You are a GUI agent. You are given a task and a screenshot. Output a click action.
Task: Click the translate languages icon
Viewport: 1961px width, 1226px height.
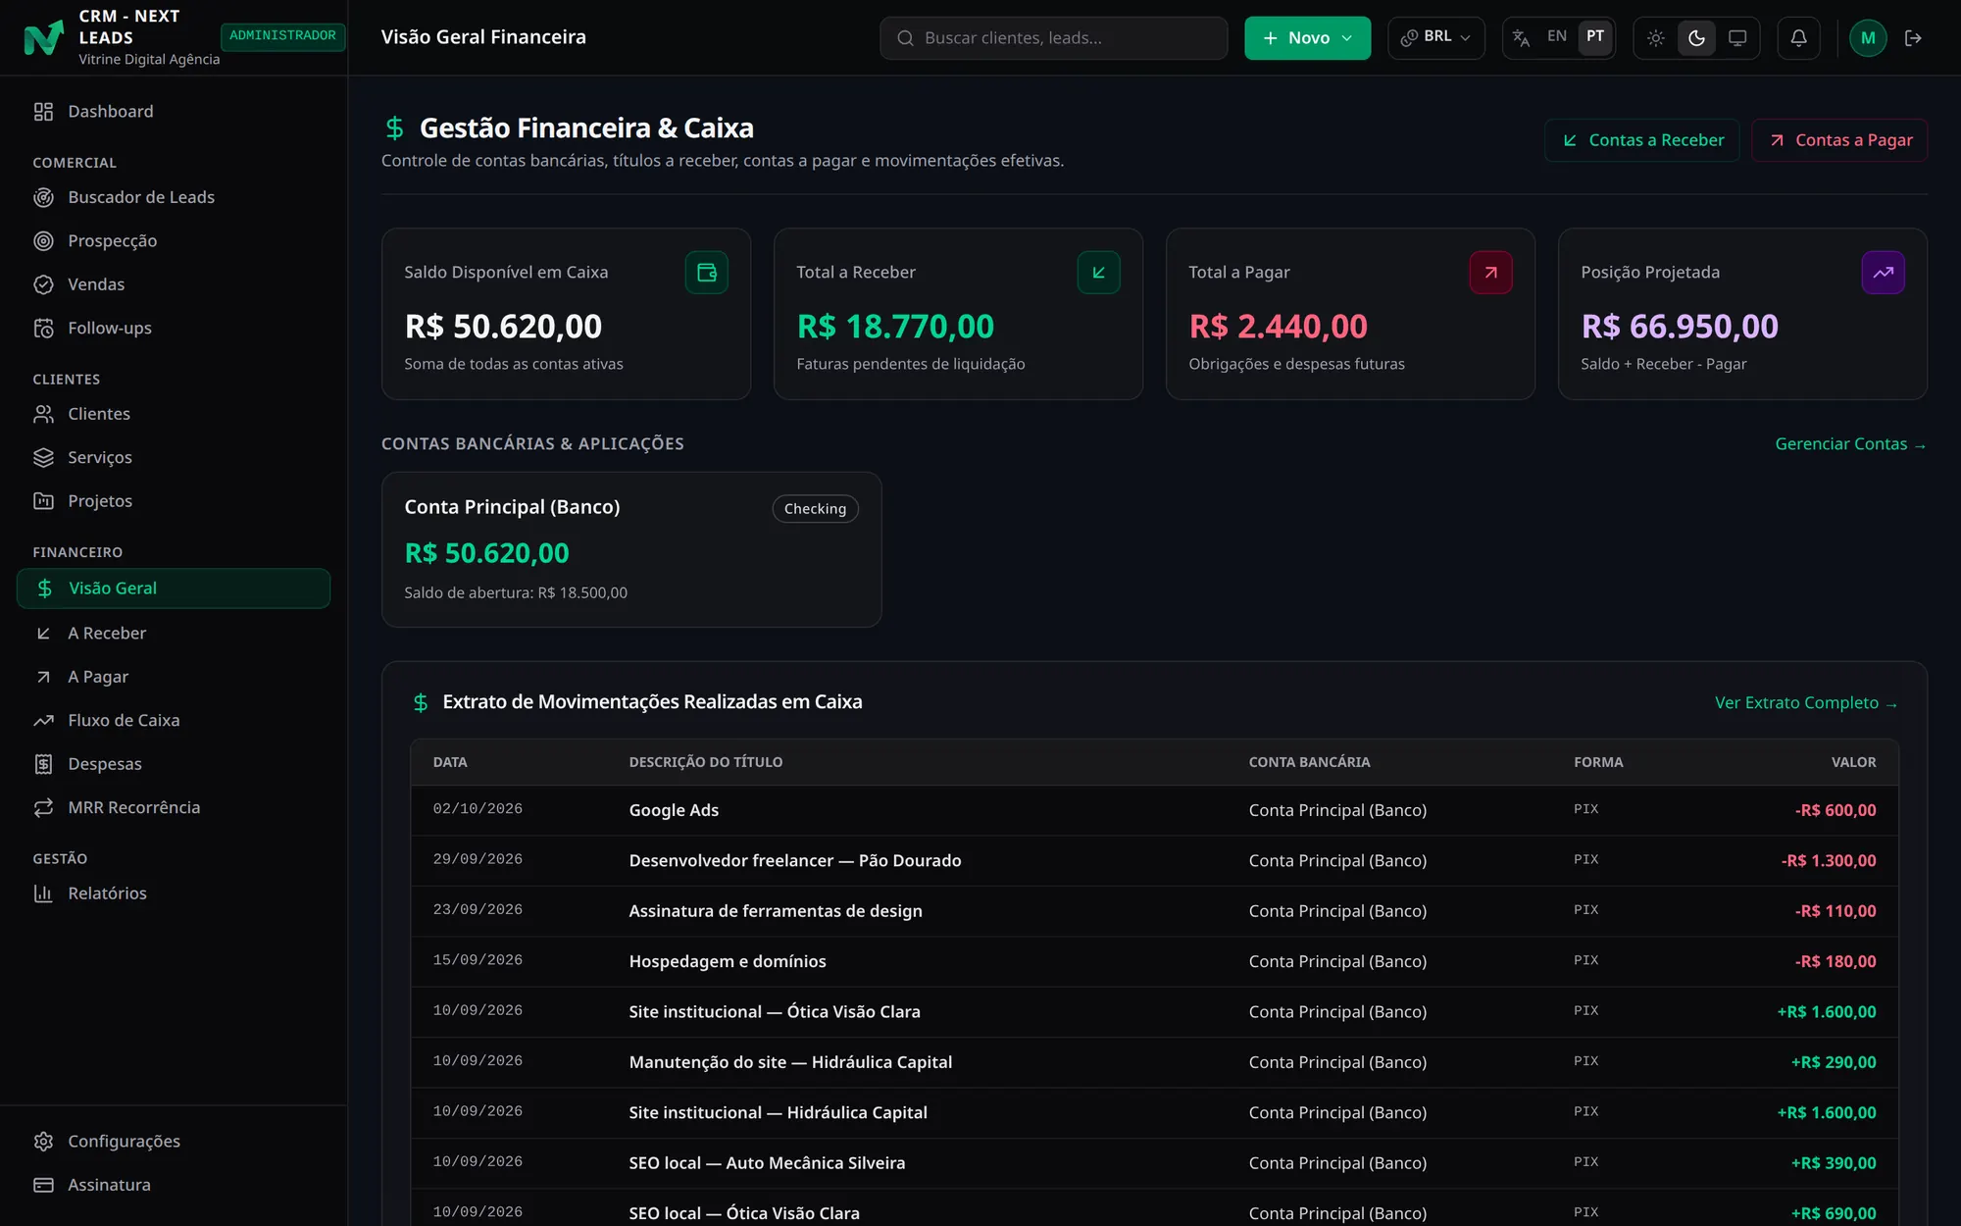click(x=1521, y=38)
